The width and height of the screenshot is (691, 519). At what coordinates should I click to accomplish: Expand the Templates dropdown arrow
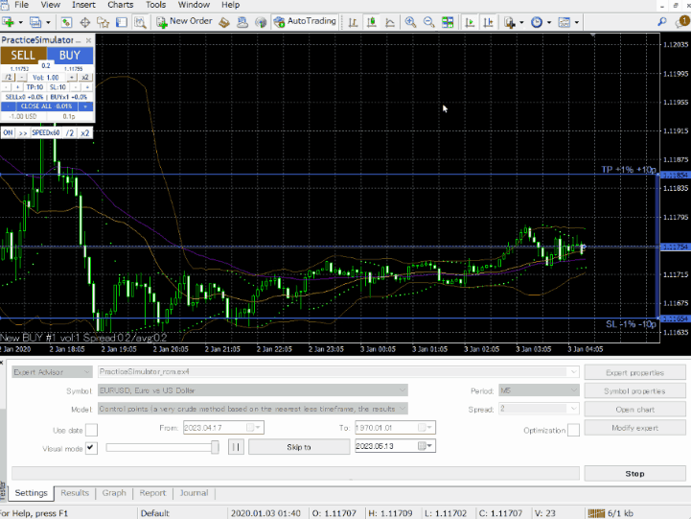pyautogui.click(x=576, y=22)
